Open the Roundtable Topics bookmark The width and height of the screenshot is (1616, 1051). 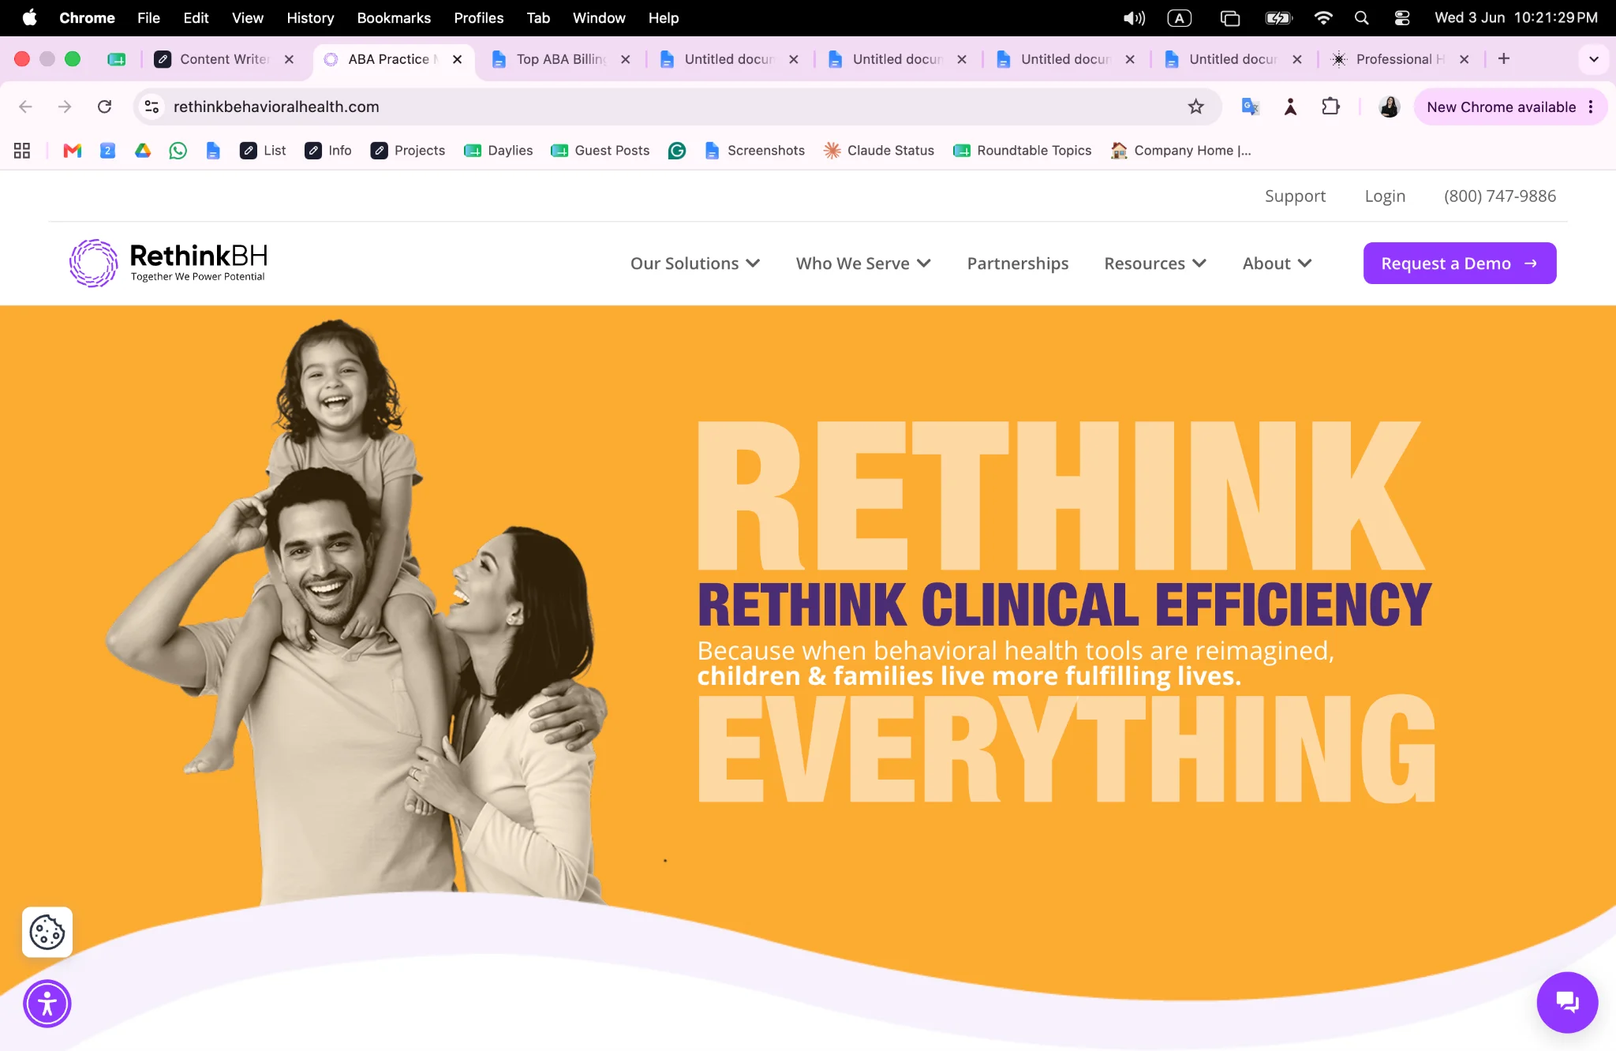pyautogui.click(x=1023, y=151)
